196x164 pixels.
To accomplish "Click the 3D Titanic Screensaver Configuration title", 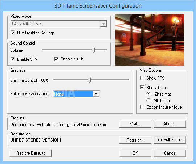I will coord(98,6).
